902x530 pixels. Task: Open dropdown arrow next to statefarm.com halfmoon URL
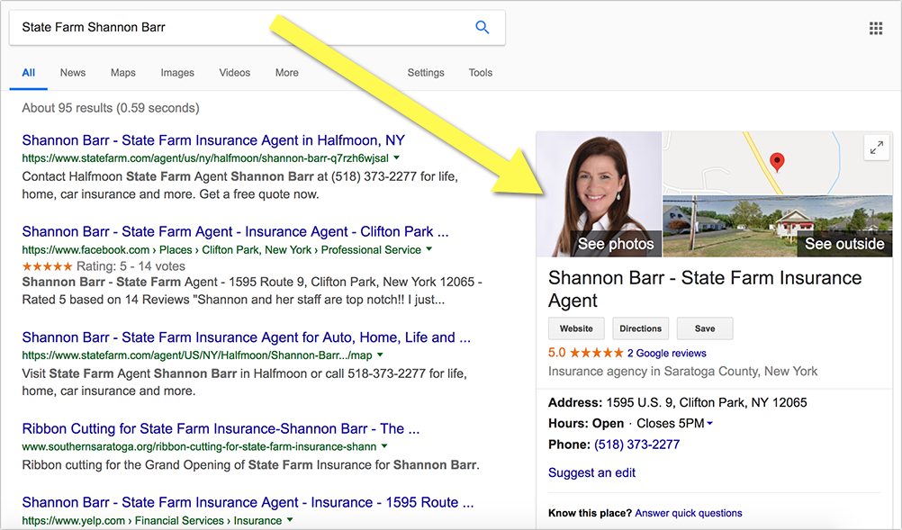(396, 157)
